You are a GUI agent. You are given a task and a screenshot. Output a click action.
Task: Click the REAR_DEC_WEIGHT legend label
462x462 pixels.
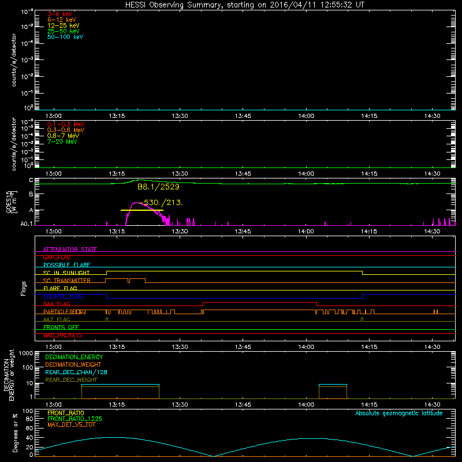71,380
